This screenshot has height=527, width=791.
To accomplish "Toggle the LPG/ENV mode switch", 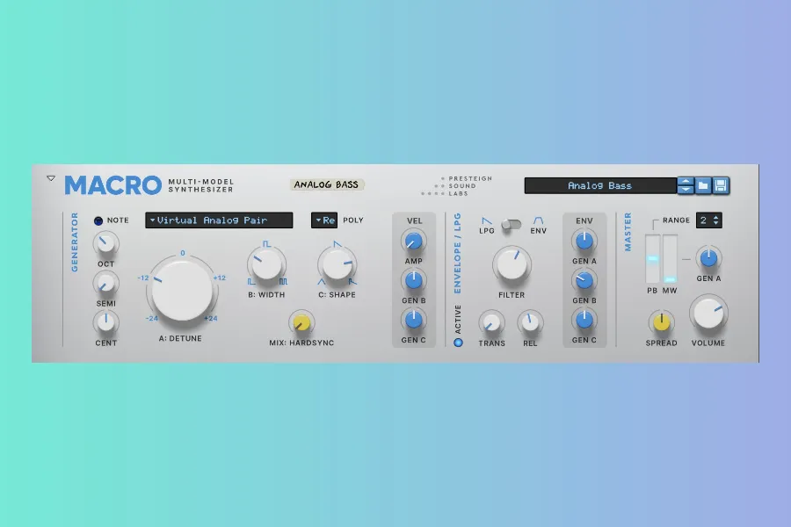I will click(511, 226).
